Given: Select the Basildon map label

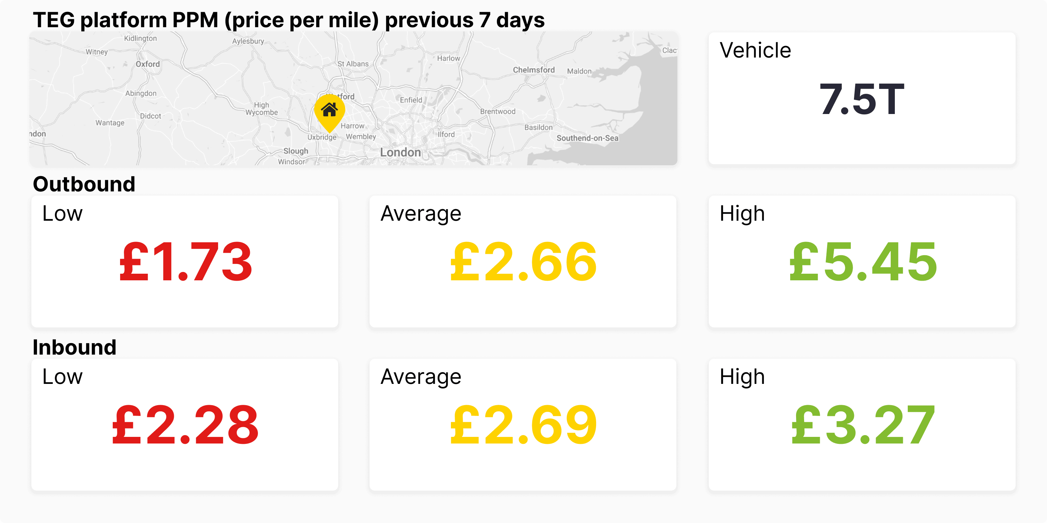Looking at the screenshot, I should [539, 127].
